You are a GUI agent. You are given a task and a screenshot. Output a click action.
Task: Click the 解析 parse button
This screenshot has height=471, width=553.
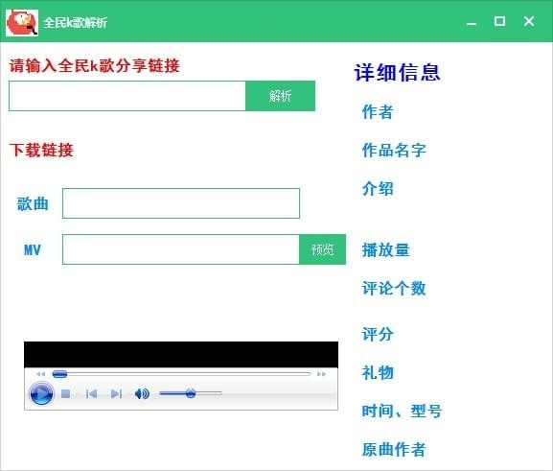(x=280, y=96)
